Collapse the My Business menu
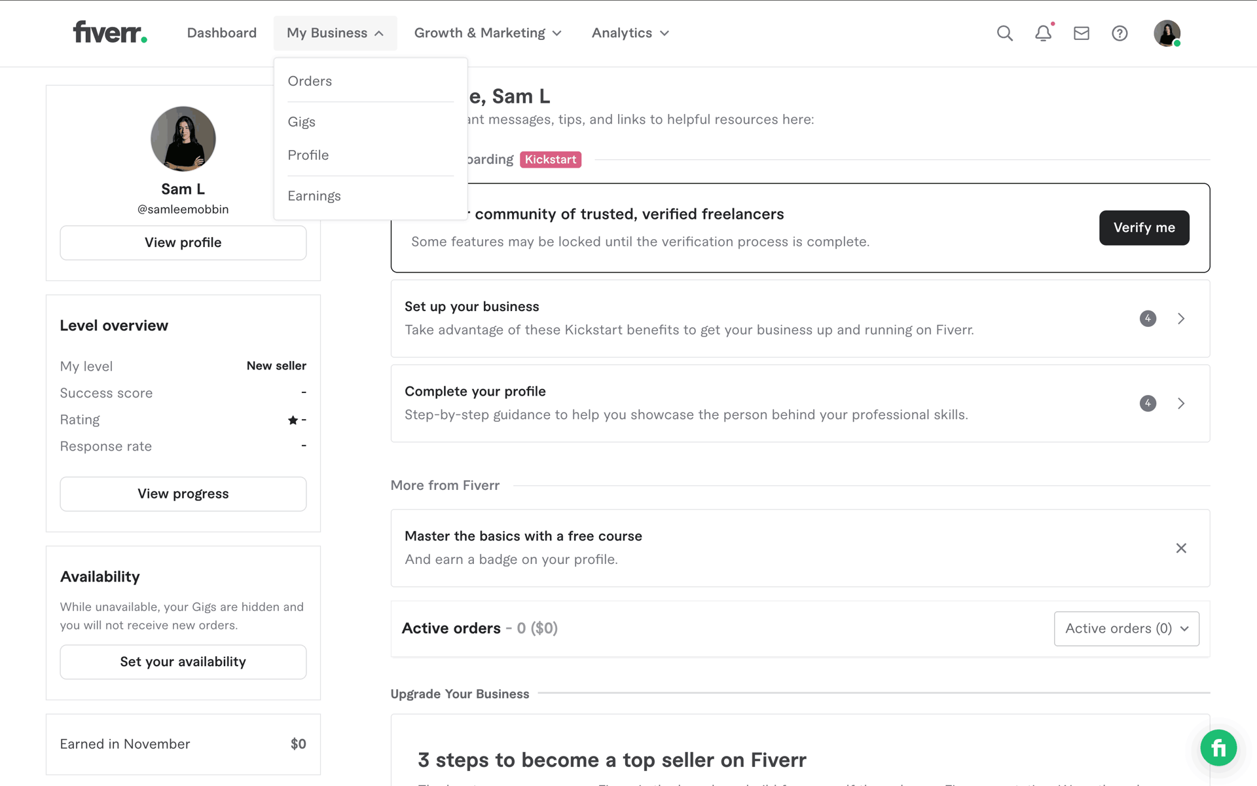 [x=335, y=33]
